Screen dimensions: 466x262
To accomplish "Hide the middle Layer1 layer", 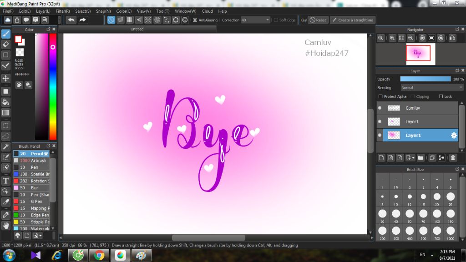I will pyautogui.click(x=380, y=122).
